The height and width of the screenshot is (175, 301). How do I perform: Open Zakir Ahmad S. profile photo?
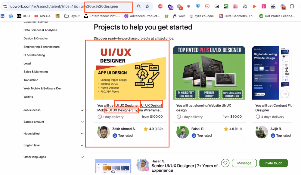(104, 132)
